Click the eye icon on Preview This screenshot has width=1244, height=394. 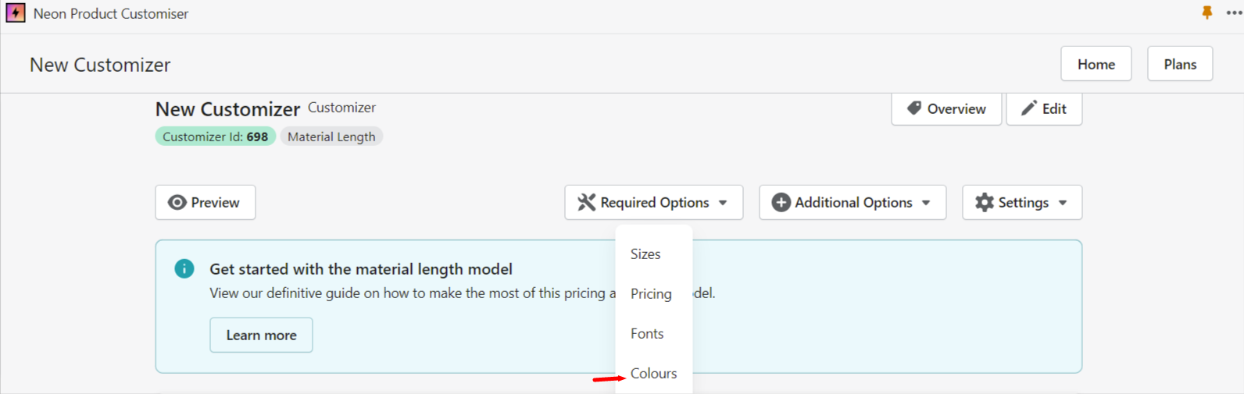click(x=177, y=203)
